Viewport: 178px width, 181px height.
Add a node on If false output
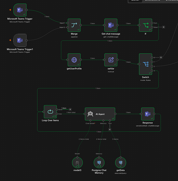pyautogui.click(x=164, y=27)
